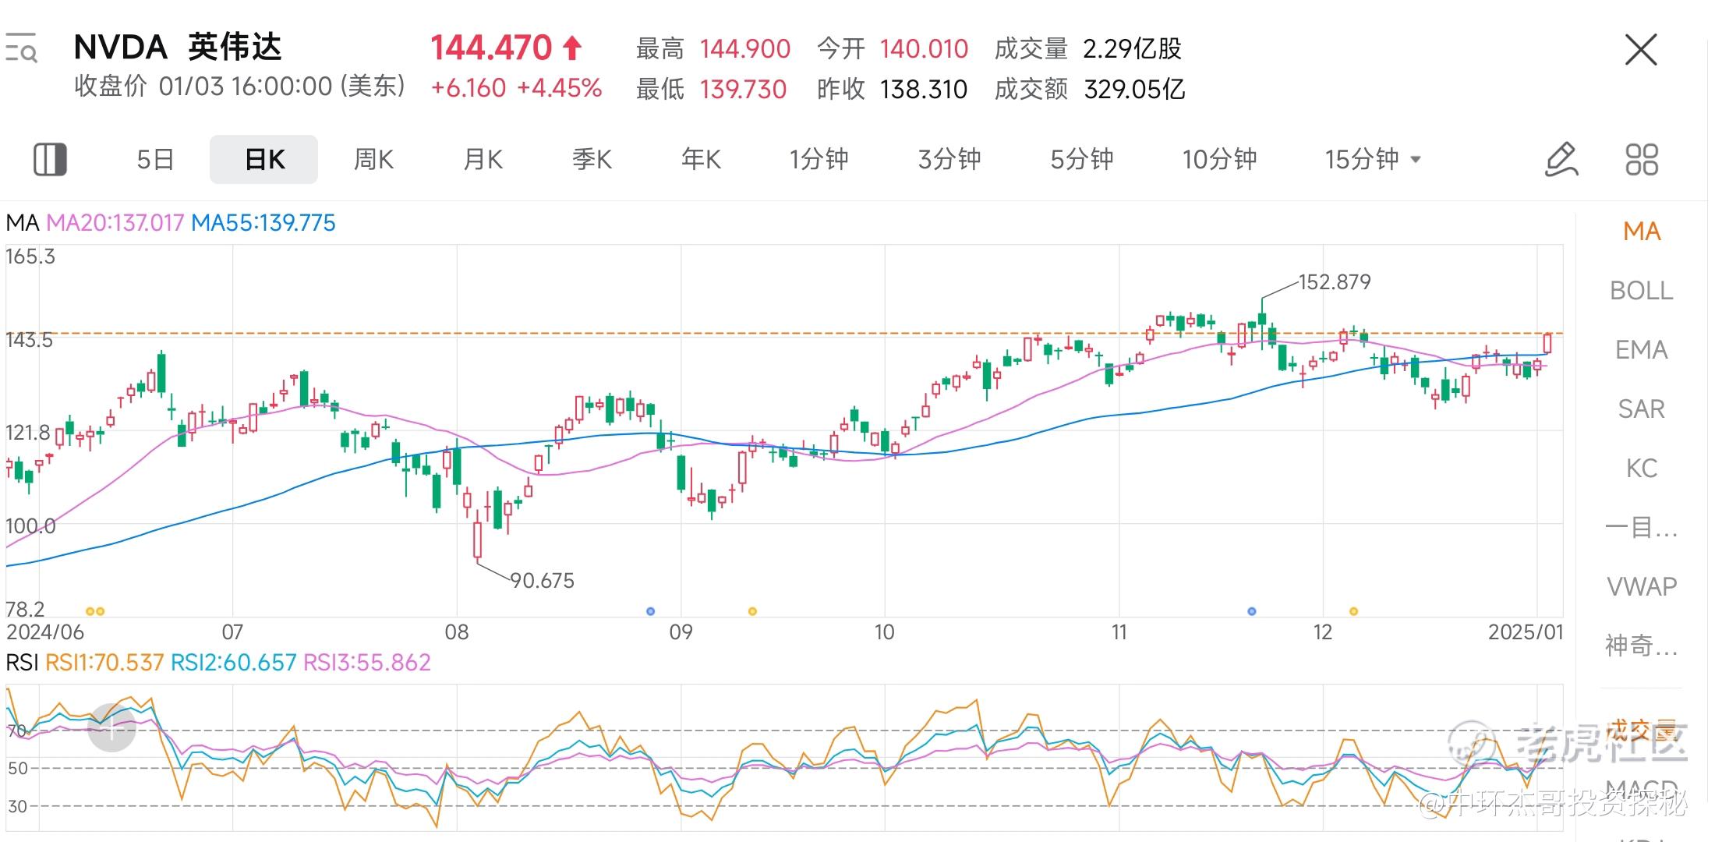Click the yellow event dot near month 12

point(1354,611)
